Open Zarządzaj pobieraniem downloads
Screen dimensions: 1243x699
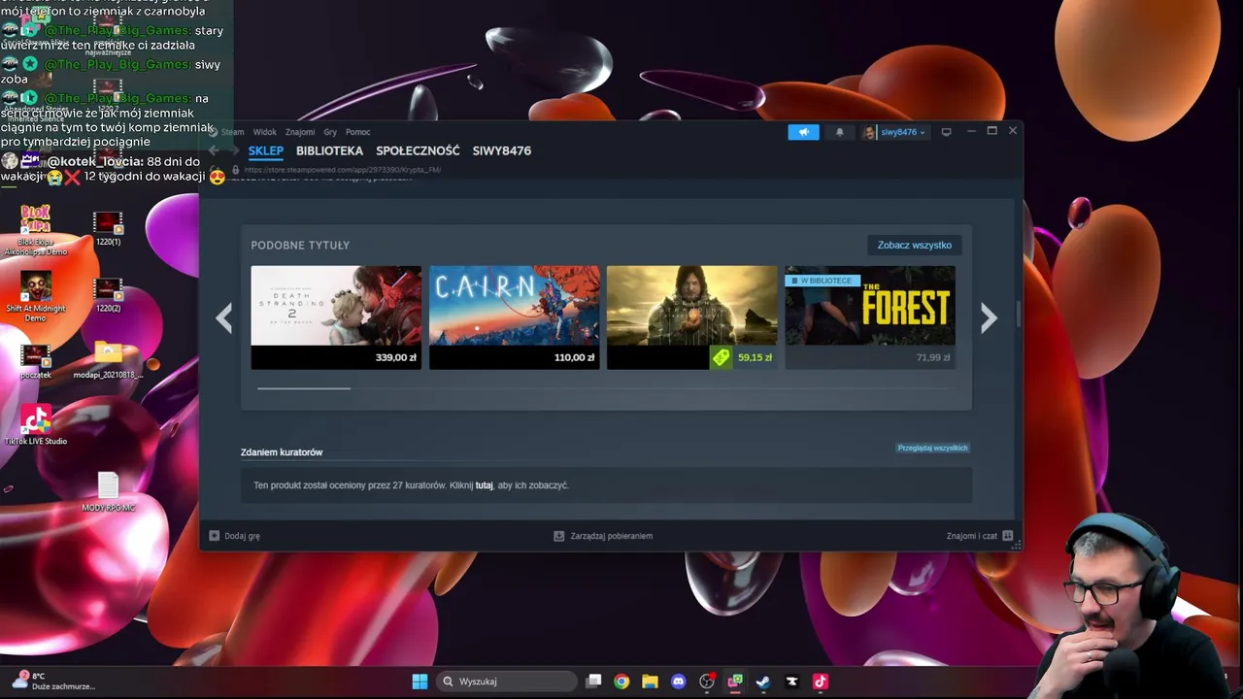coord(602,536)
